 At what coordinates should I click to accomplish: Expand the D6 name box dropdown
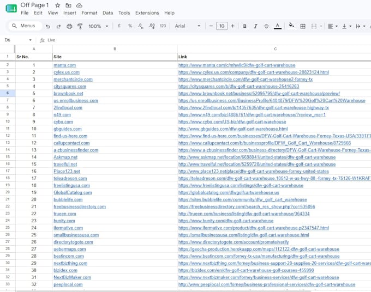(31, 40)
